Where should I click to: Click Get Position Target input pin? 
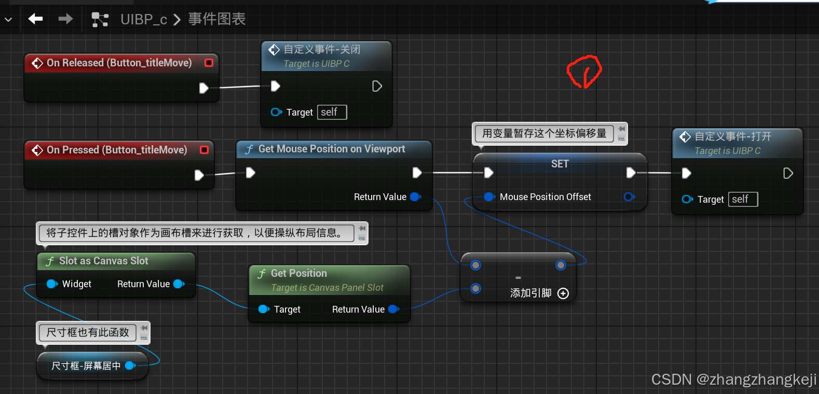point(264,309)
